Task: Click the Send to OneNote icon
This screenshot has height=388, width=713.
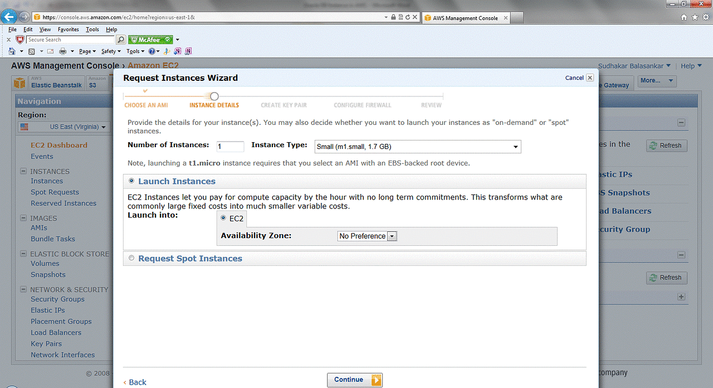Action: pyautogui.click(x=178, y=51)
